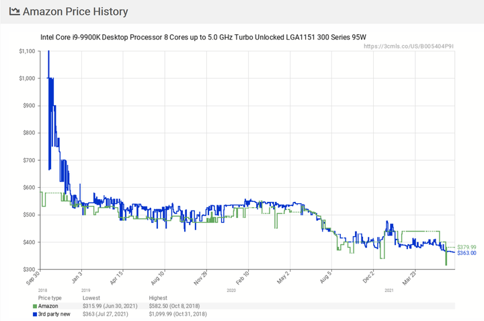Image resolution: width=484 pixels, height=321 pixels.
Task: Click the $500 y-axis label
Action: coord(29,215)
